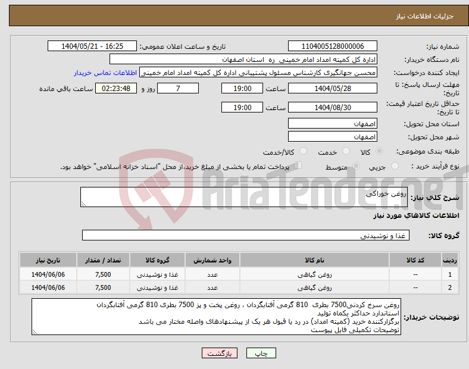The height and width of the screenshot is (369, 469).
Task: Click the price validity time 19:00 field
Action: tap(242, 107)
